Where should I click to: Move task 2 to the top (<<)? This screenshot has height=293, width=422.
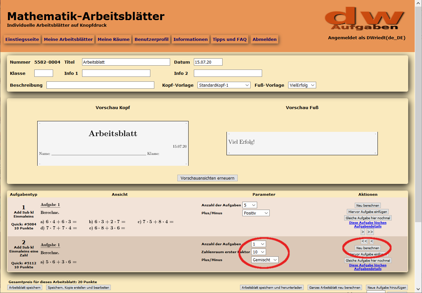(364, 241)
